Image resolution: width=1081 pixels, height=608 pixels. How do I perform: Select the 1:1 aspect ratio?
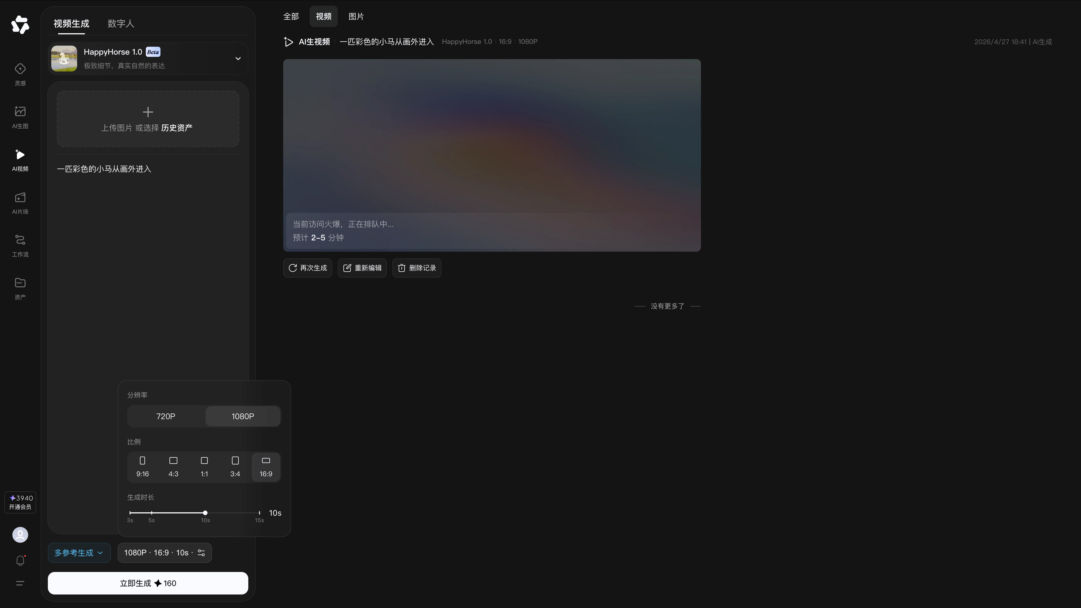pos(204,467)
